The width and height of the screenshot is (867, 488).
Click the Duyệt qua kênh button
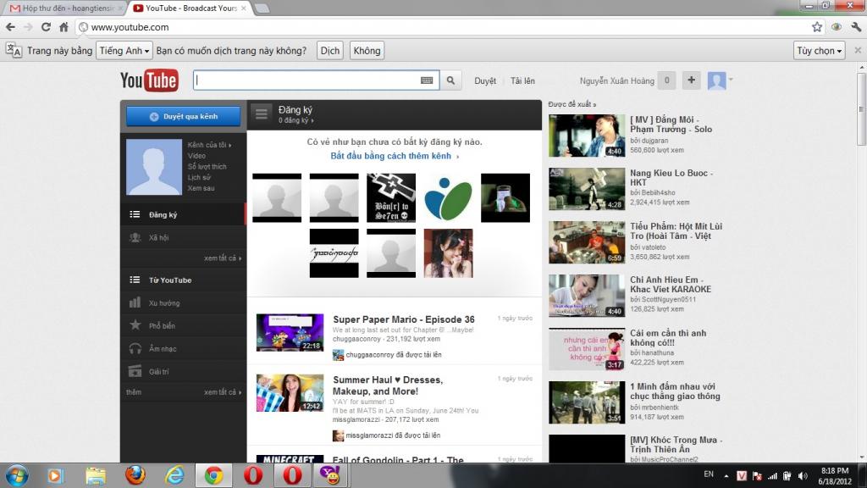(184, 116)
